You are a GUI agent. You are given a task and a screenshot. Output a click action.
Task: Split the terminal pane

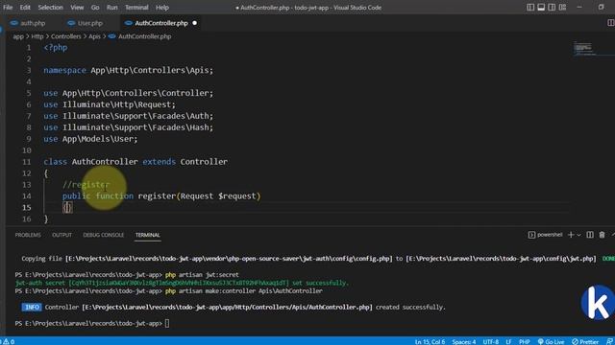tap(590, 235)
